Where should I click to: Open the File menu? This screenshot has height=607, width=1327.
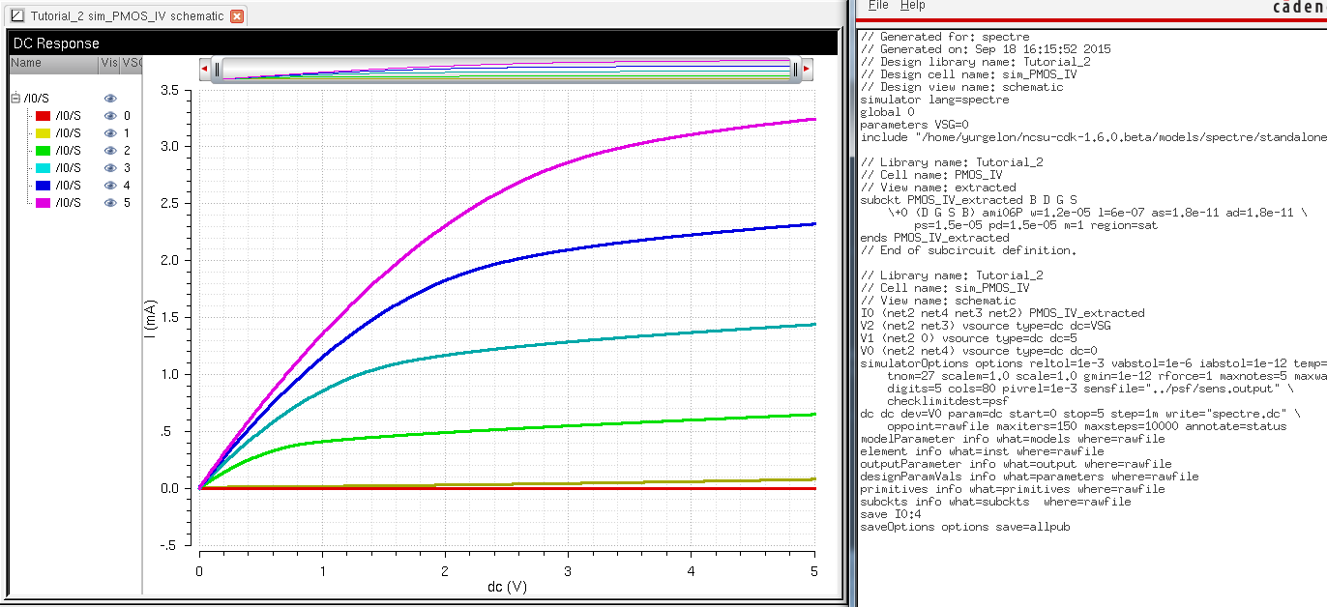tap(877, 6)
